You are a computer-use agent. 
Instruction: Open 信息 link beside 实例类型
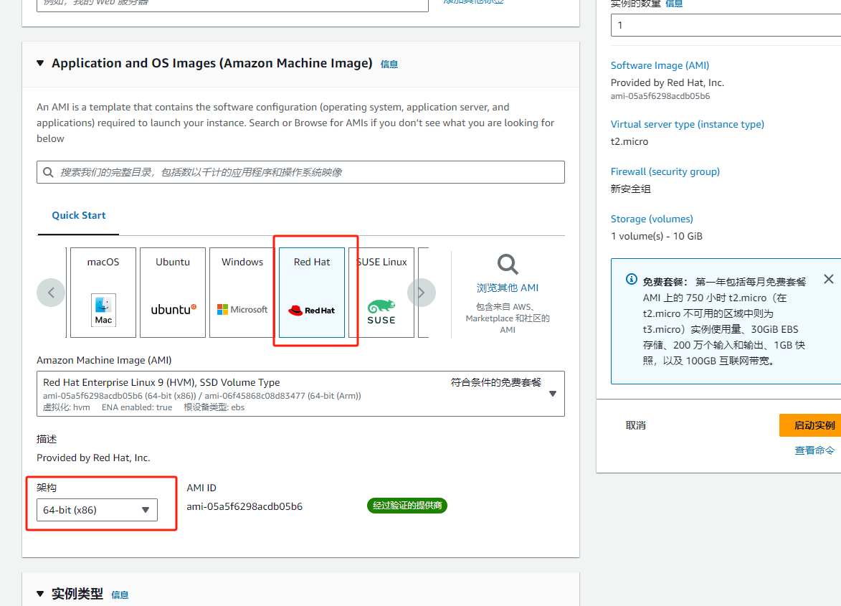point(120,595)
